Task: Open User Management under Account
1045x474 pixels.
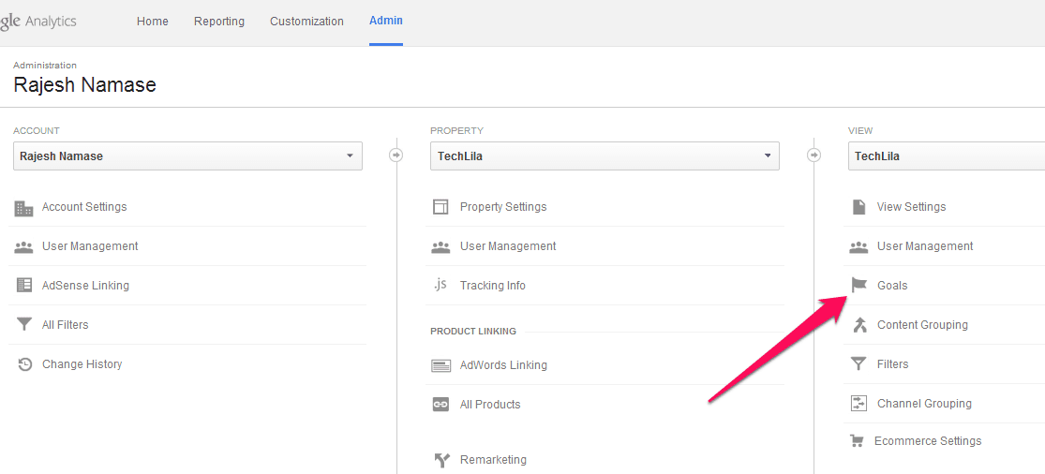Action: 90,246
